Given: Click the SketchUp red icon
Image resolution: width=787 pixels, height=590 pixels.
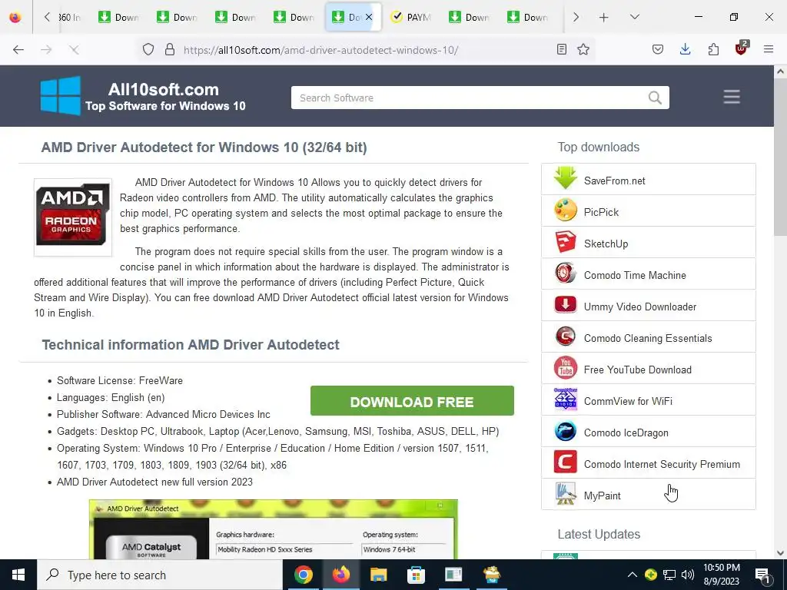Looking at the screenshot, I should 565,242.
